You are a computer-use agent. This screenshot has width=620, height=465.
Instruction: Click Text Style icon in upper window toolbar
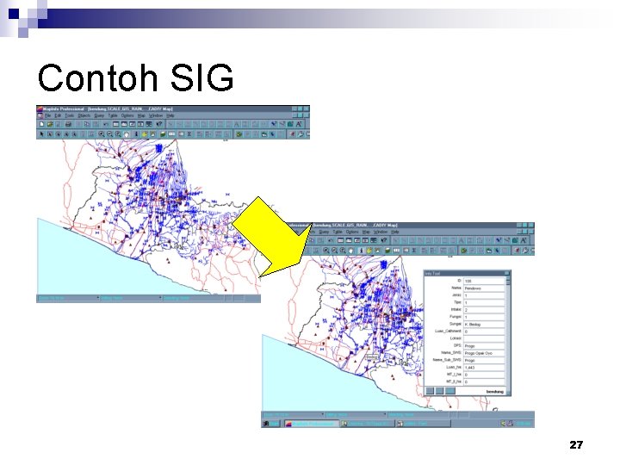tap(299, 124)
